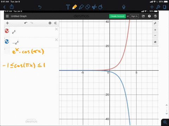Undo last stroke with the top toolbar arrow
The width and height of the screenshot is (169, 126).
pyautogui.click(x=40, y=7)
